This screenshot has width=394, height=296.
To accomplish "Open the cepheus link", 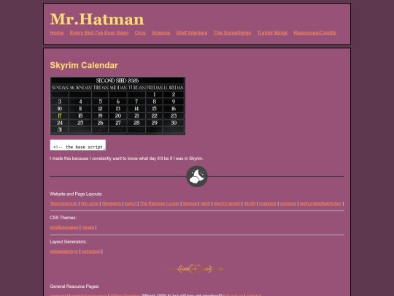I will click(288, 204).
